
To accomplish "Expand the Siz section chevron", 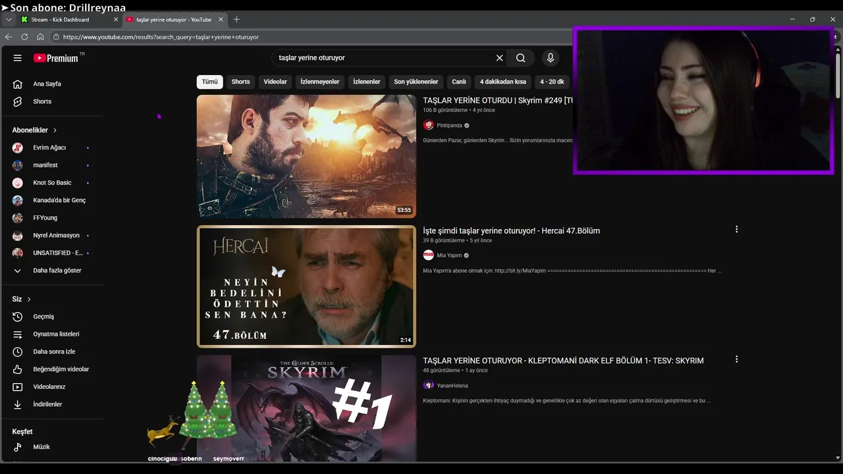I will [29, 300].
